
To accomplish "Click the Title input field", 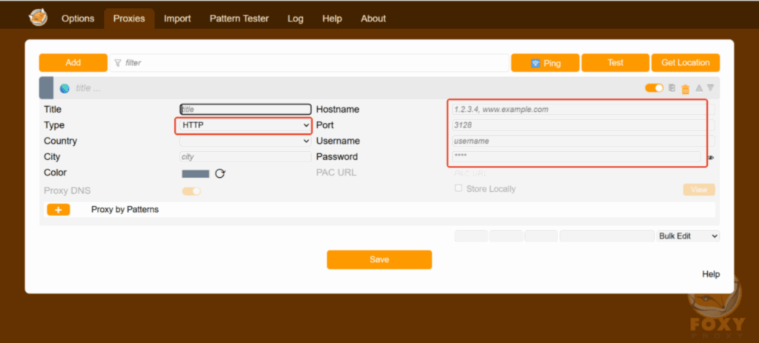I will [245, 110].
